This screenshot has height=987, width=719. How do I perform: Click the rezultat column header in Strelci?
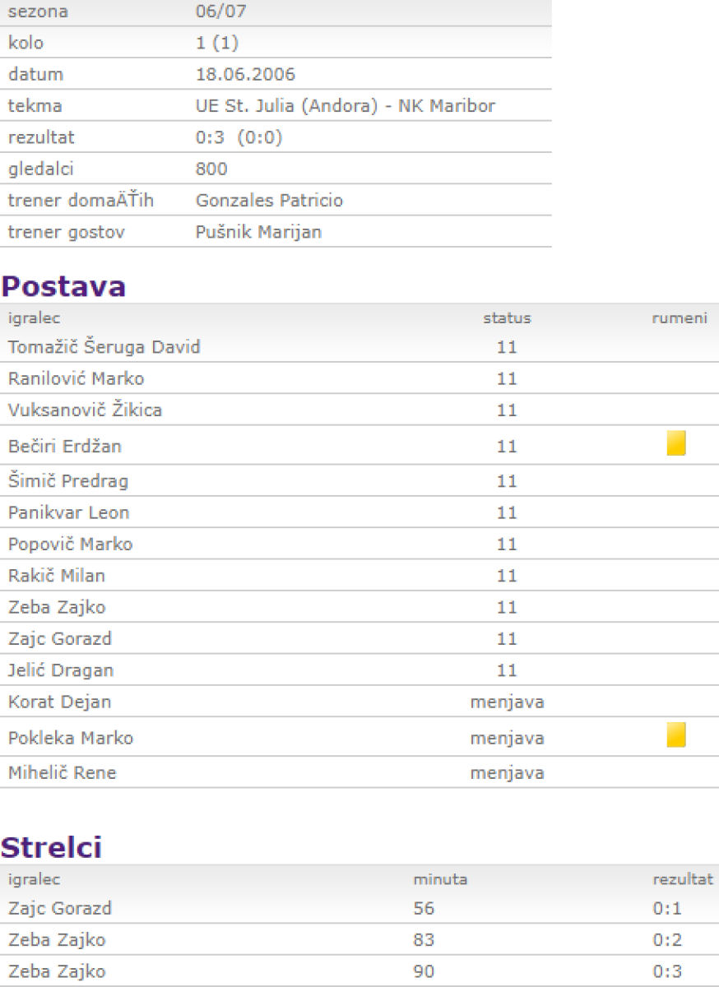[682, 879]
